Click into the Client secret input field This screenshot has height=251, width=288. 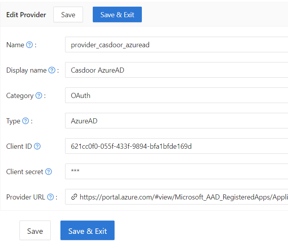[x=176, y=172]
